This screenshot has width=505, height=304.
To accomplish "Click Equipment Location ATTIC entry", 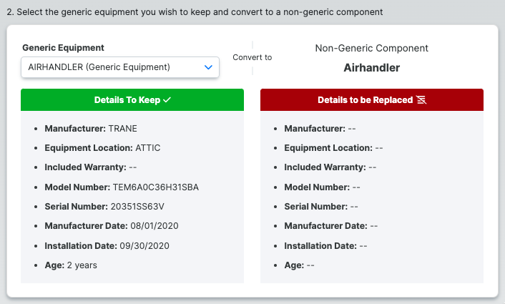I will click(x=102, y=148).
